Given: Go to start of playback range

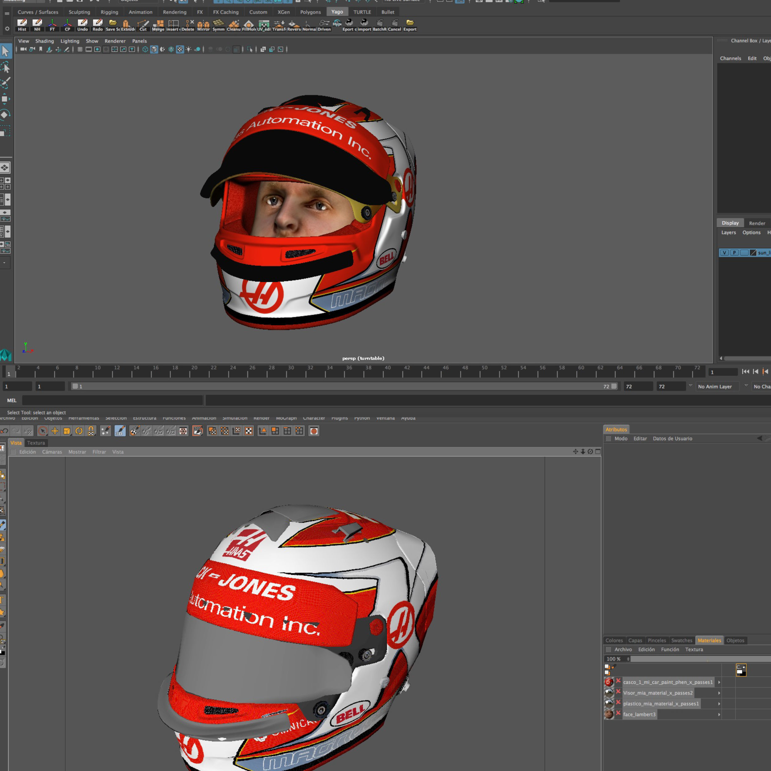Looking at the screenshot, I should pos(745,372).
